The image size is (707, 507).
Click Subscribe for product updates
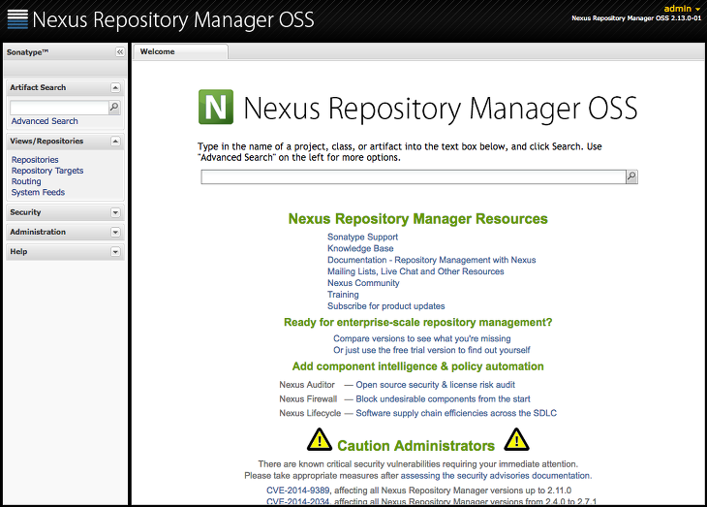pyautogui.click(x=386, y=306)
